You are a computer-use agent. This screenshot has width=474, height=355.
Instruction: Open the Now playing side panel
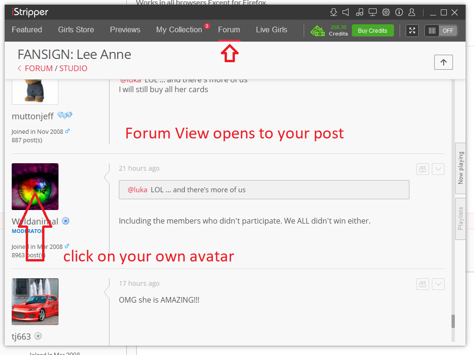point(460,168)
